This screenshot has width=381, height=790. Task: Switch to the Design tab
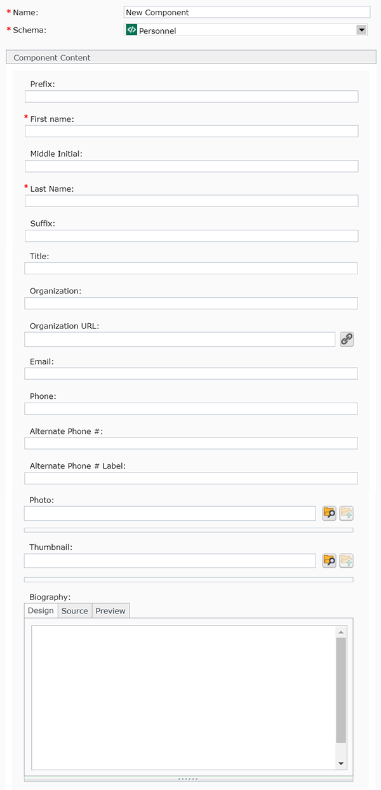41,611
